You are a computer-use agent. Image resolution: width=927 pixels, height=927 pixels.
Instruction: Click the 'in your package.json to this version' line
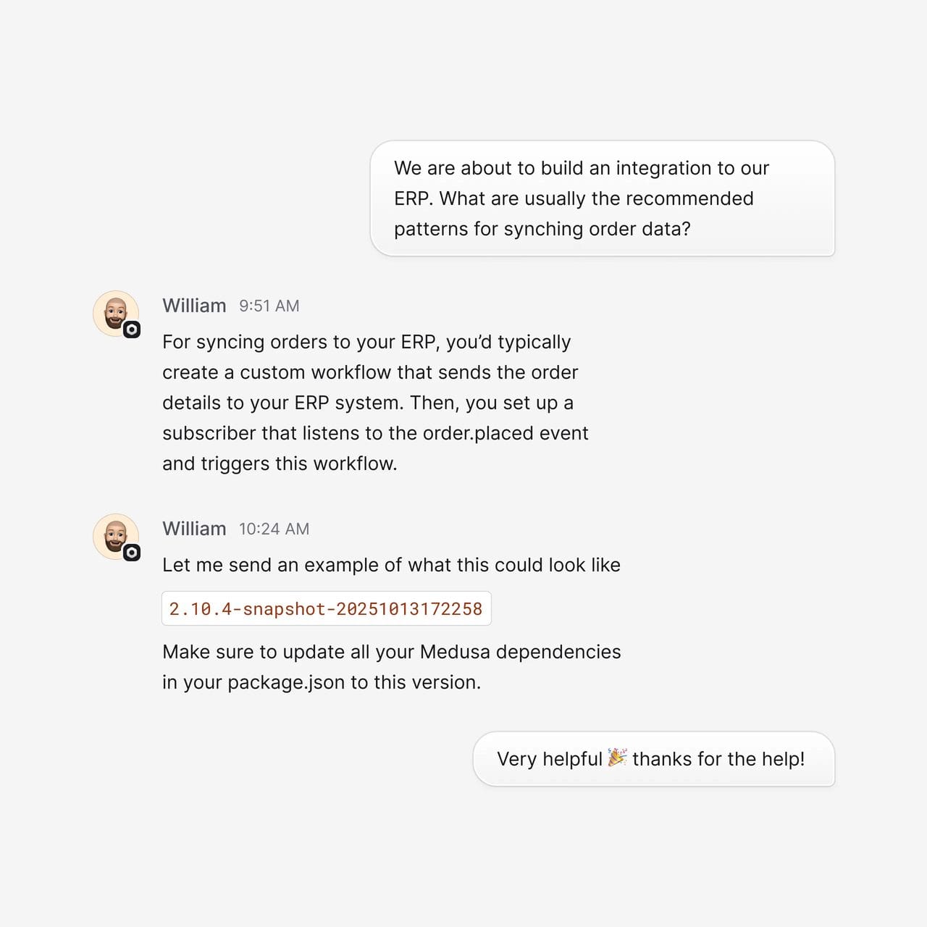click(x=322, y=682)
